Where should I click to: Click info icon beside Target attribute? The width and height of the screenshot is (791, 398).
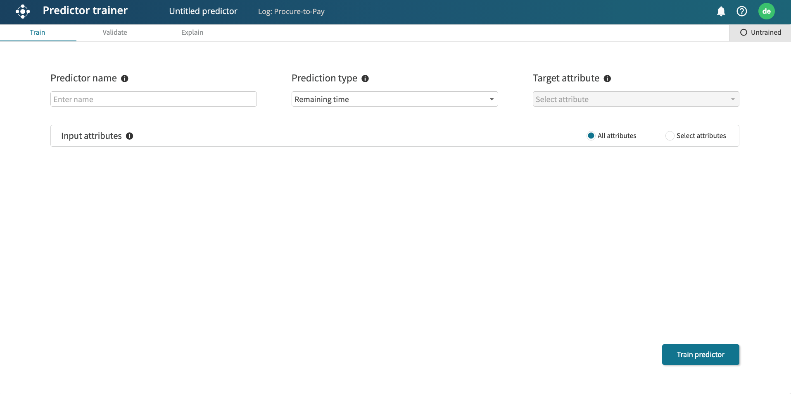point(607,79)
